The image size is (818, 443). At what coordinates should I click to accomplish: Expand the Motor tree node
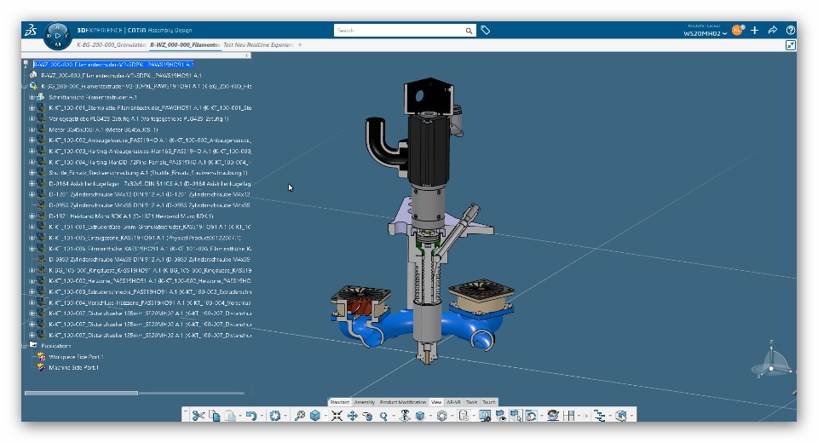pyautogui.click(x=32, y=129)
